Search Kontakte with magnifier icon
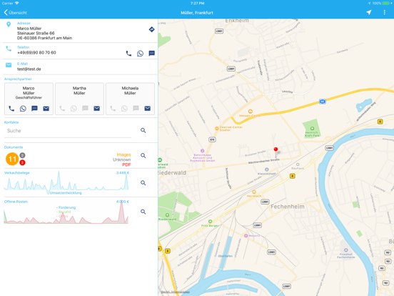Screen dimensions: 394x296 pyautogui.click(x=143, y=130)
